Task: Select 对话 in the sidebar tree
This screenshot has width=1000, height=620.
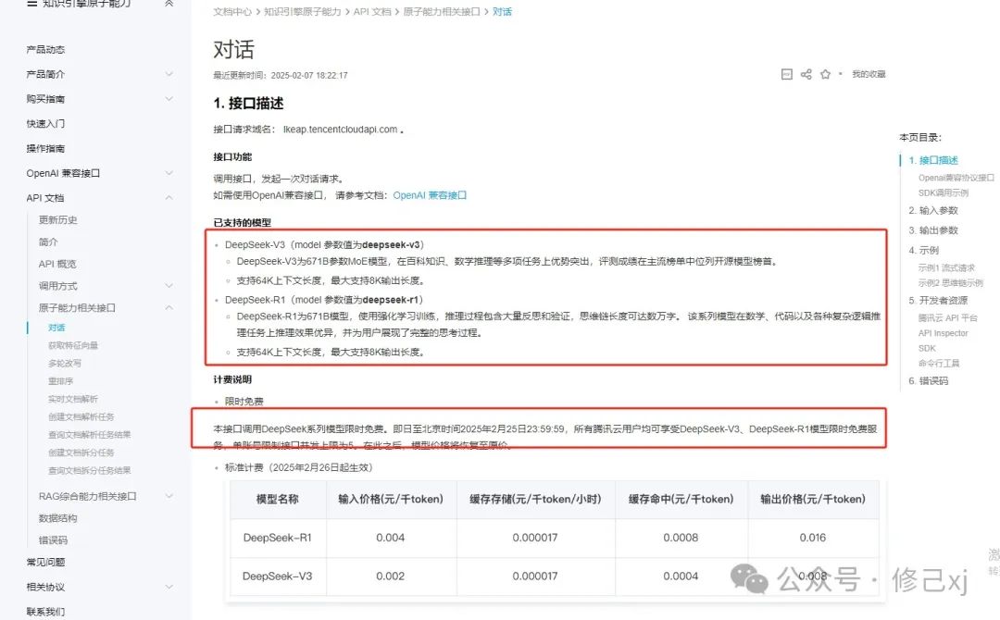Action: (56, 328)
